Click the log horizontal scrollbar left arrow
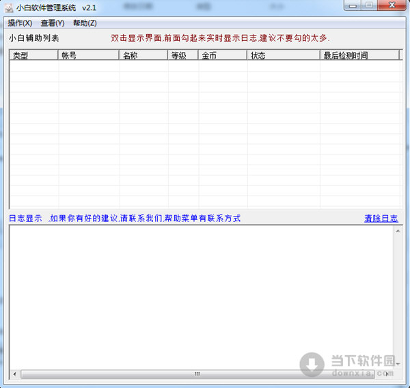This screenshot has width=410, height=388. point(14,374)
